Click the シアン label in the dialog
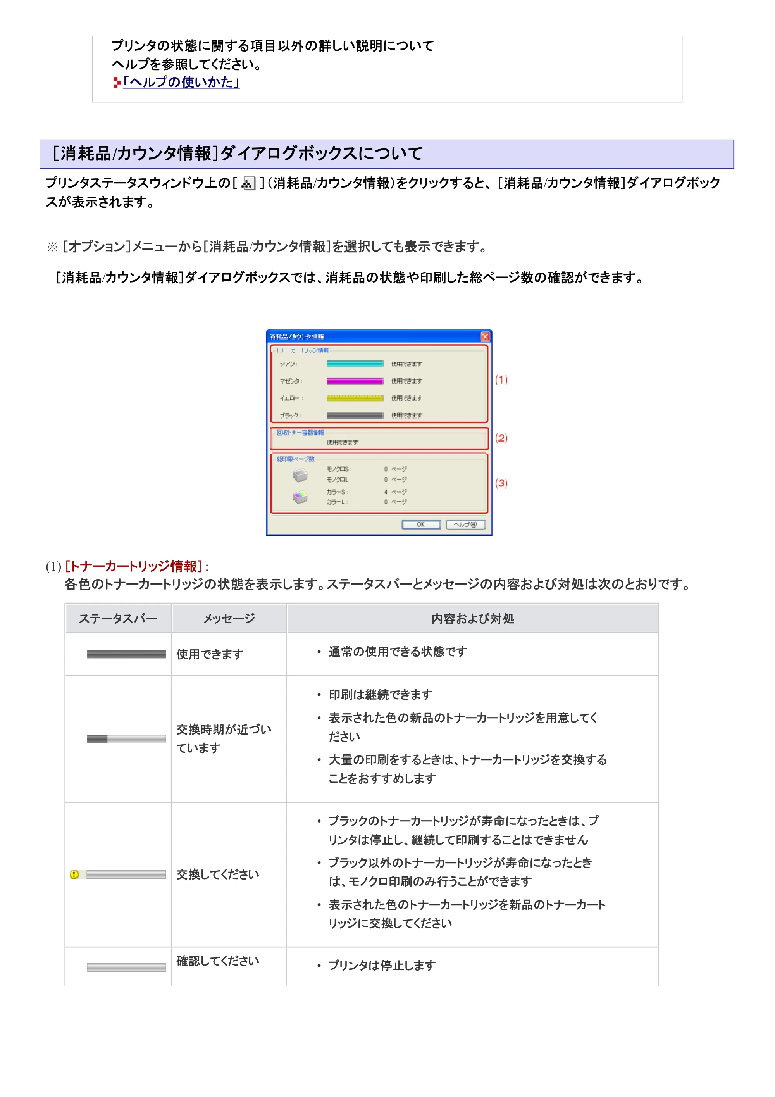The image size is (775, 1097). 288,364
